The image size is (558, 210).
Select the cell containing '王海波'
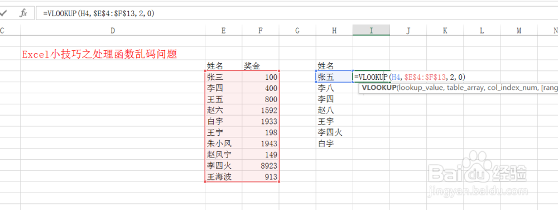click(224, 176)
